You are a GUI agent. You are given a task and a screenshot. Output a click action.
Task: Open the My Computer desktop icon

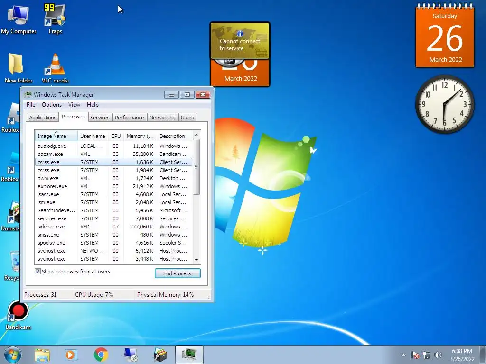tap(19, 19)
